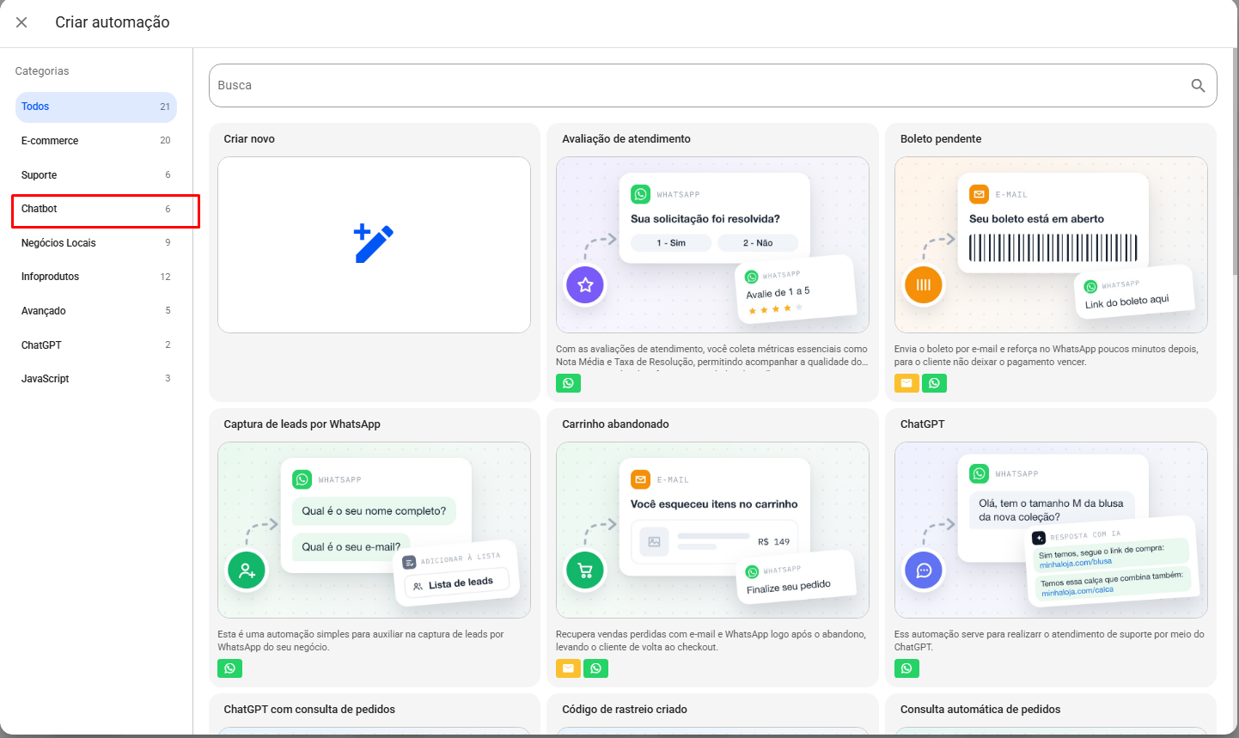Screen dimensions: 1239x738
Task: Close the Criar automação dialog
Action: [x=21, y=22]
